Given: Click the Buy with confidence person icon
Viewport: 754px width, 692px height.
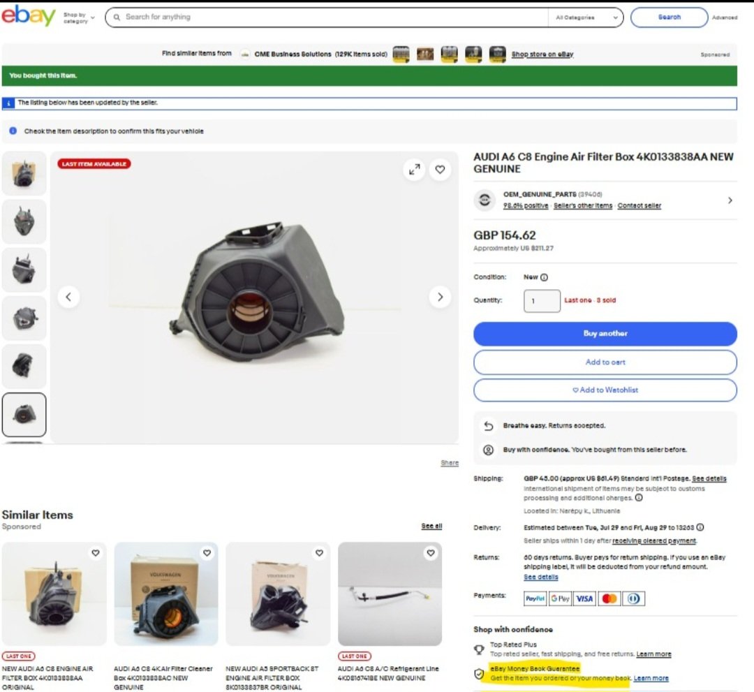Looking at the screenshot, I should [x=488, y=450].
